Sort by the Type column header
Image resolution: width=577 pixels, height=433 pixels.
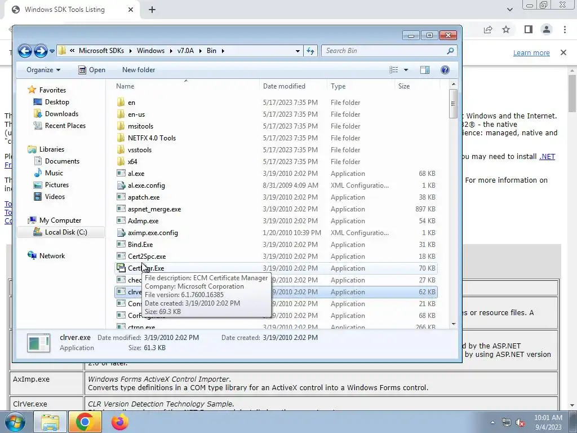(x=360, y=86)
